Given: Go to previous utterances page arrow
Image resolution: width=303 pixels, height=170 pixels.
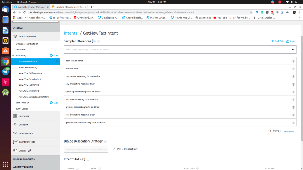Looking at the screenshot, I should pos(269,131).
